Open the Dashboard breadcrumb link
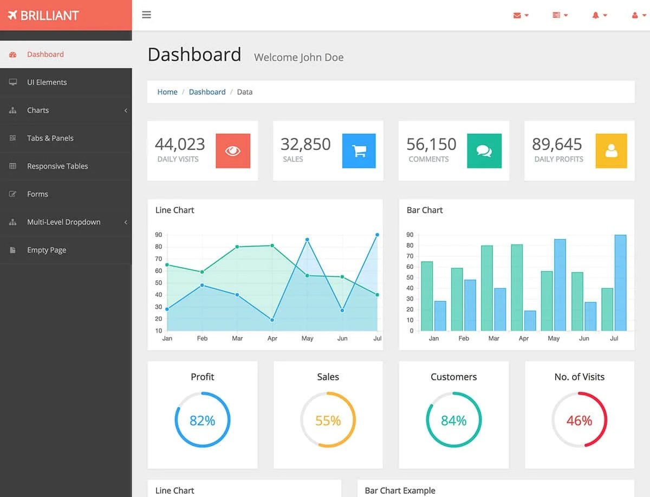Viewport: 650px width, 497px height. pos(207,92)
